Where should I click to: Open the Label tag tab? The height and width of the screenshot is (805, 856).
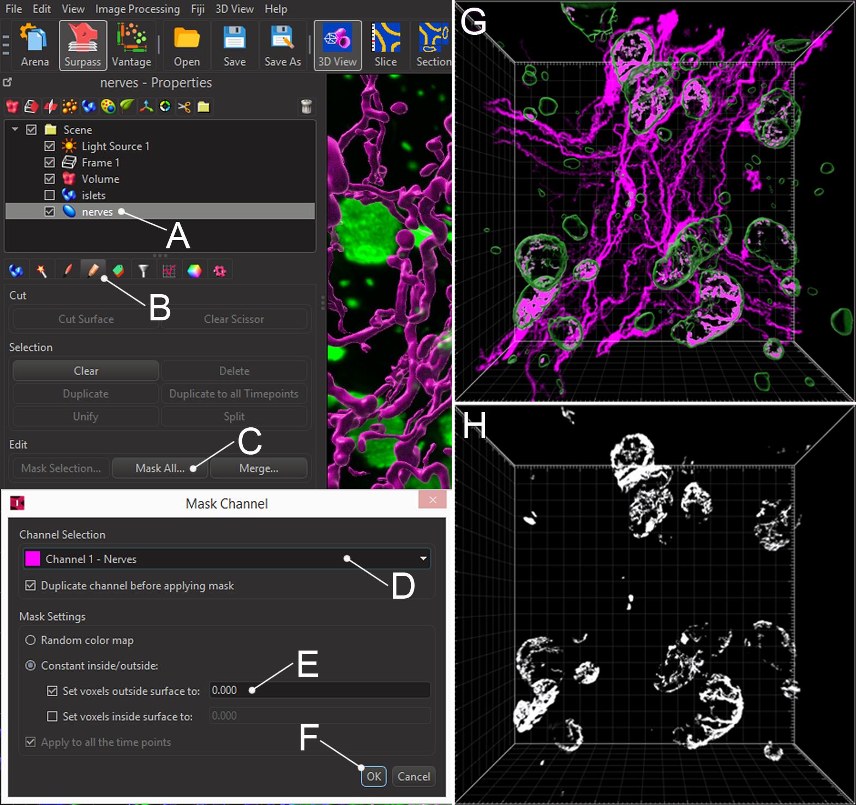[x=118, y=270]
